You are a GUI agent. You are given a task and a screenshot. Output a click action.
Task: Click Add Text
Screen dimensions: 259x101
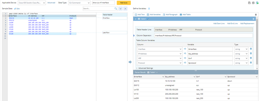click(140, 14)
